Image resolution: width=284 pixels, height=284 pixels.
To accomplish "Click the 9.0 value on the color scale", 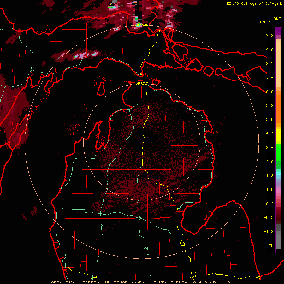I will coord(270,50).
